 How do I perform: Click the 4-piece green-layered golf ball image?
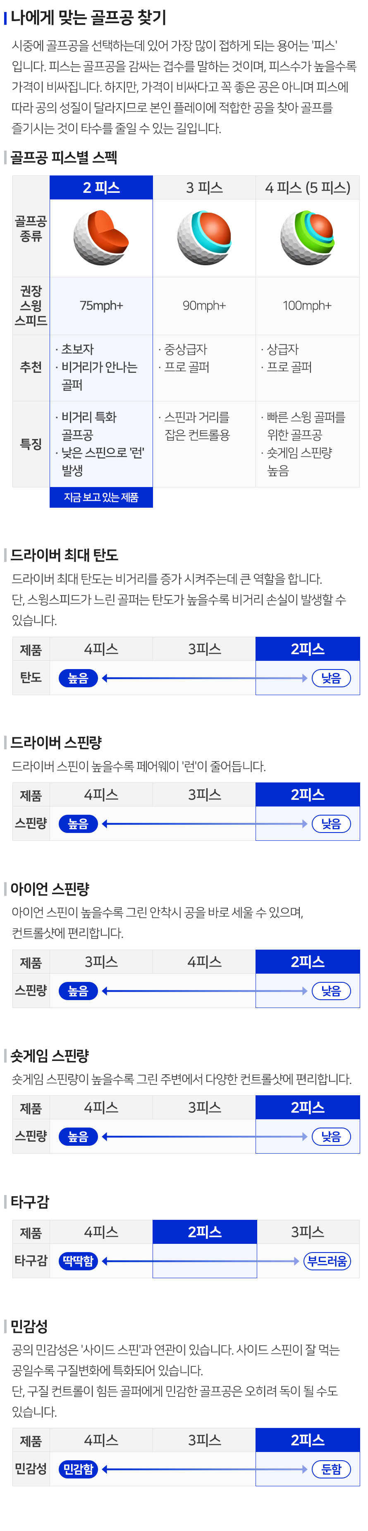[308, 238]
